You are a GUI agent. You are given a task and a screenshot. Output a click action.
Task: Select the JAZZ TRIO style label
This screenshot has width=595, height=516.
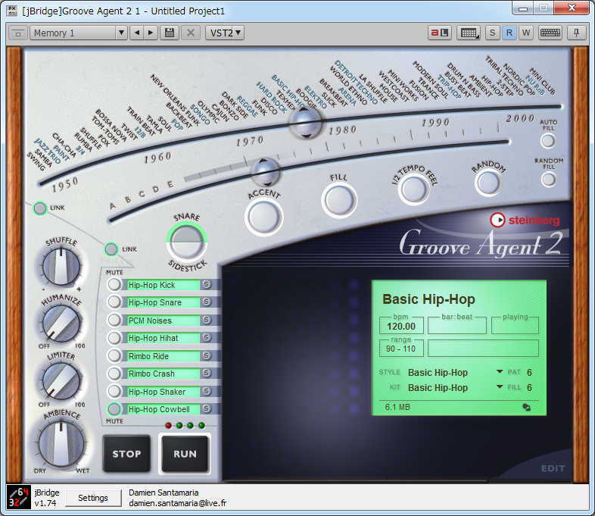tap(48, 151)
